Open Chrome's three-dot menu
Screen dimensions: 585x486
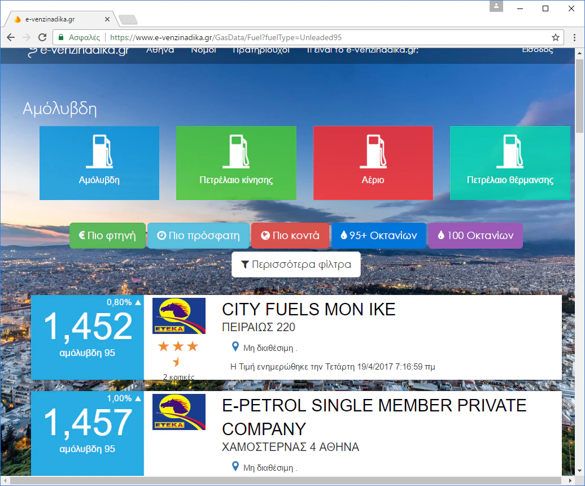click(x=575, y=37)
